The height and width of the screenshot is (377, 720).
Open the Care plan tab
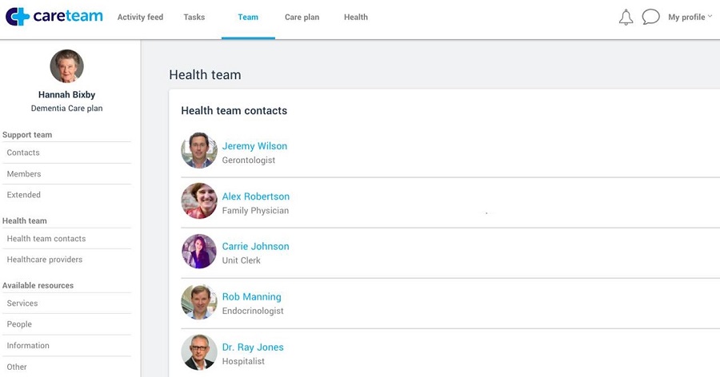[x=302, y=18]
